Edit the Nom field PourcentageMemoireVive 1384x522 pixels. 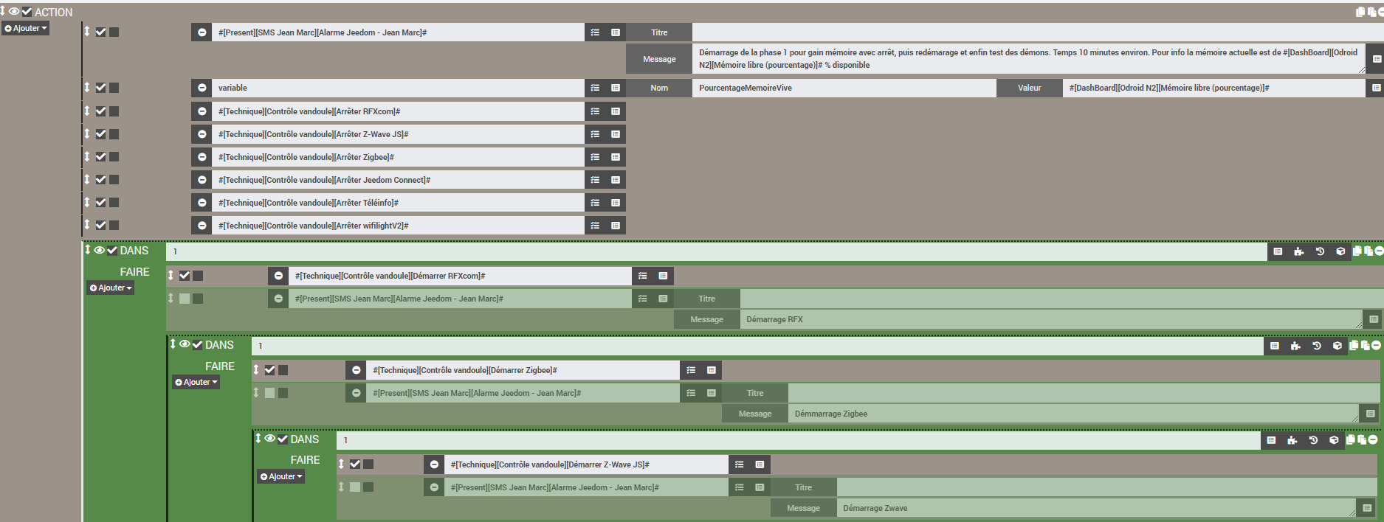click(x=844, y=88)
